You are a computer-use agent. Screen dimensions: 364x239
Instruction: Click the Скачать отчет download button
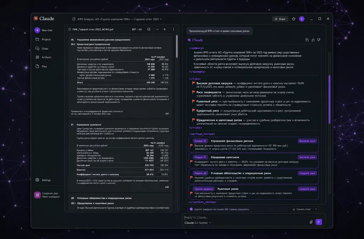pyautogui.click(x=302, y=209)
